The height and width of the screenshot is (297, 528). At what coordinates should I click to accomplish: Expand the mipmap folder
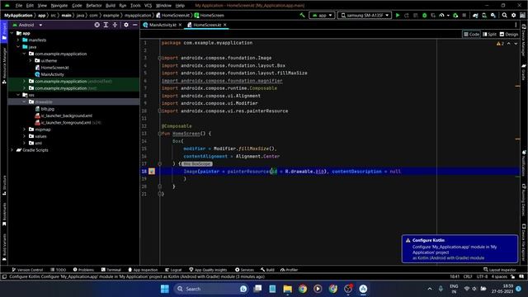(x=24, y=130)
